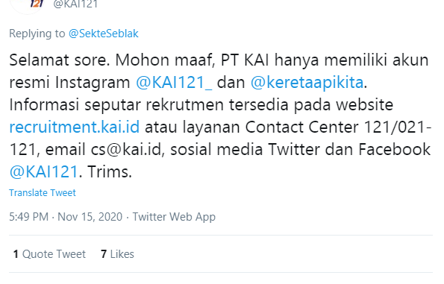Click Translate Tweet

43,193
